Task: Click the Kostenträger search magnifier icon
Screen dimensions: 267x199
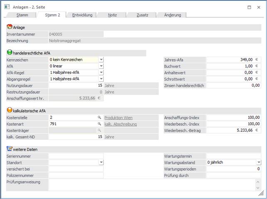Action: pos(99,130)
